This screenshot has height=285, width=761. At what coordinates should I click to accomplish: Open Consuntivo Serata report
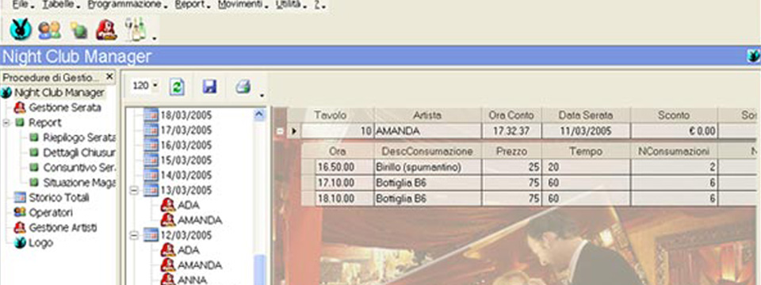tap(79, 168)
